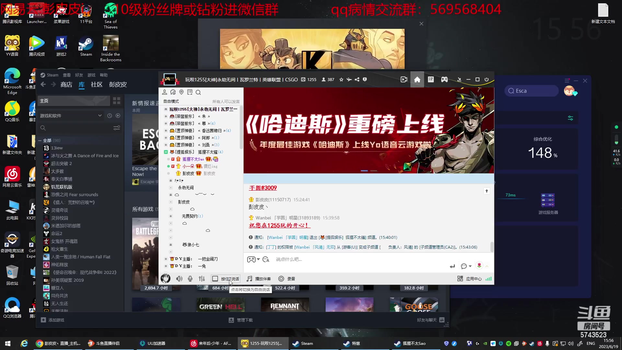
Task: Expand the [置顶神豪] « 香远茜裙归 » channel
Action: (166, 131)
